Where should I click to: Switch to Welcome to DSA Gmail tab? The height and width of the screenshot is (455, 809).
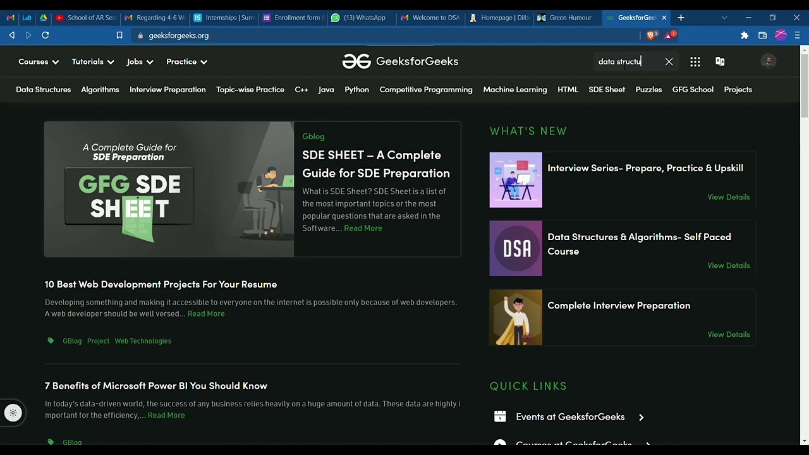pyautogui.click(x=430, y=18)
